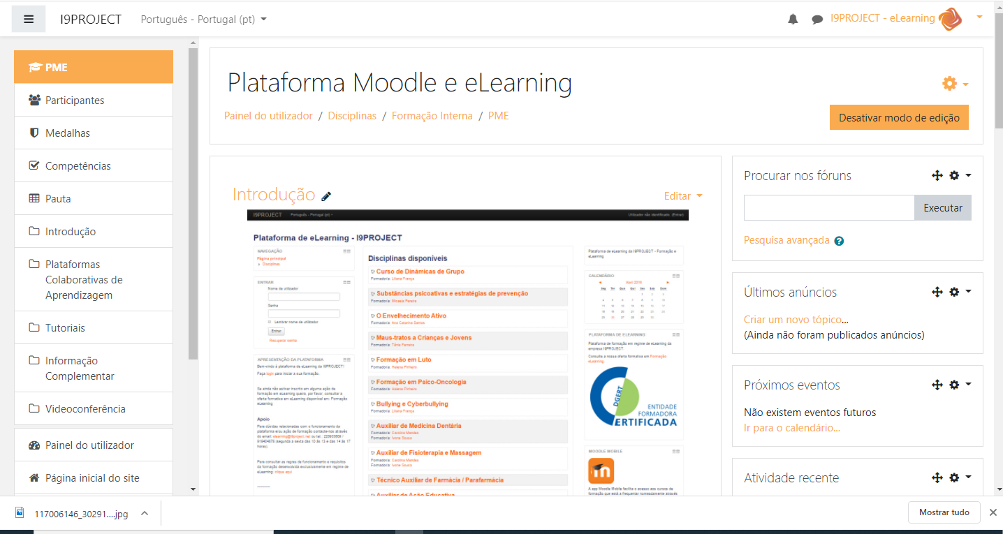Open the course gear dropdown arrow
1003x534 pixels.
[x=965, y=84]
